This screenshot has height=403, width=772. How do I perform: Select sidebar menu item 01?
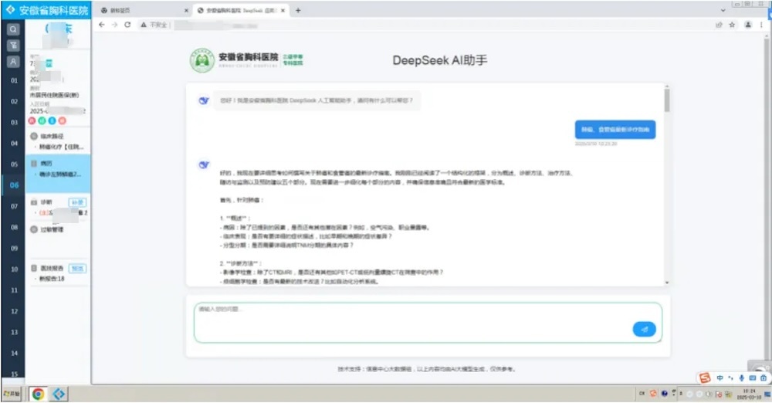(x=14, y=80)
